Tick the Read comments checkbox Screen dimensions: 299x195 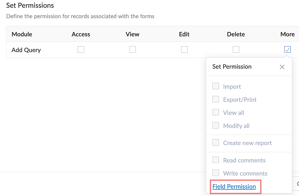pos(216,160)
